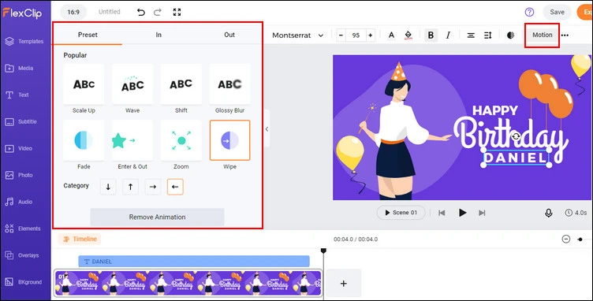This screenshot has height=301, width=593.
Task: Open the text highlight fill color
Action: pos(408,35)
